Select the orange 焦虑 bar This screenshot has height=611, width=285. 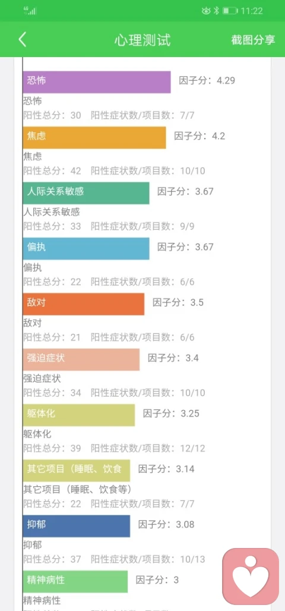94,137
